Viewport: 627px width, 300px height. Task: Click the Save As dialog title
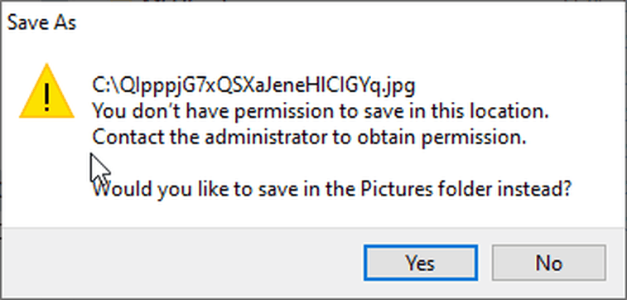tap(42, 23)
